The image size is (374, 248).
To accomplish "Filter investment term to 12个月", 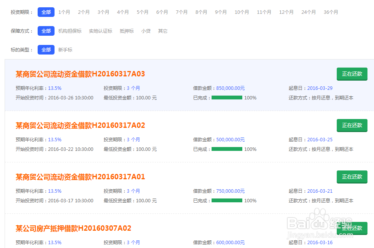I will coord(286,12).
